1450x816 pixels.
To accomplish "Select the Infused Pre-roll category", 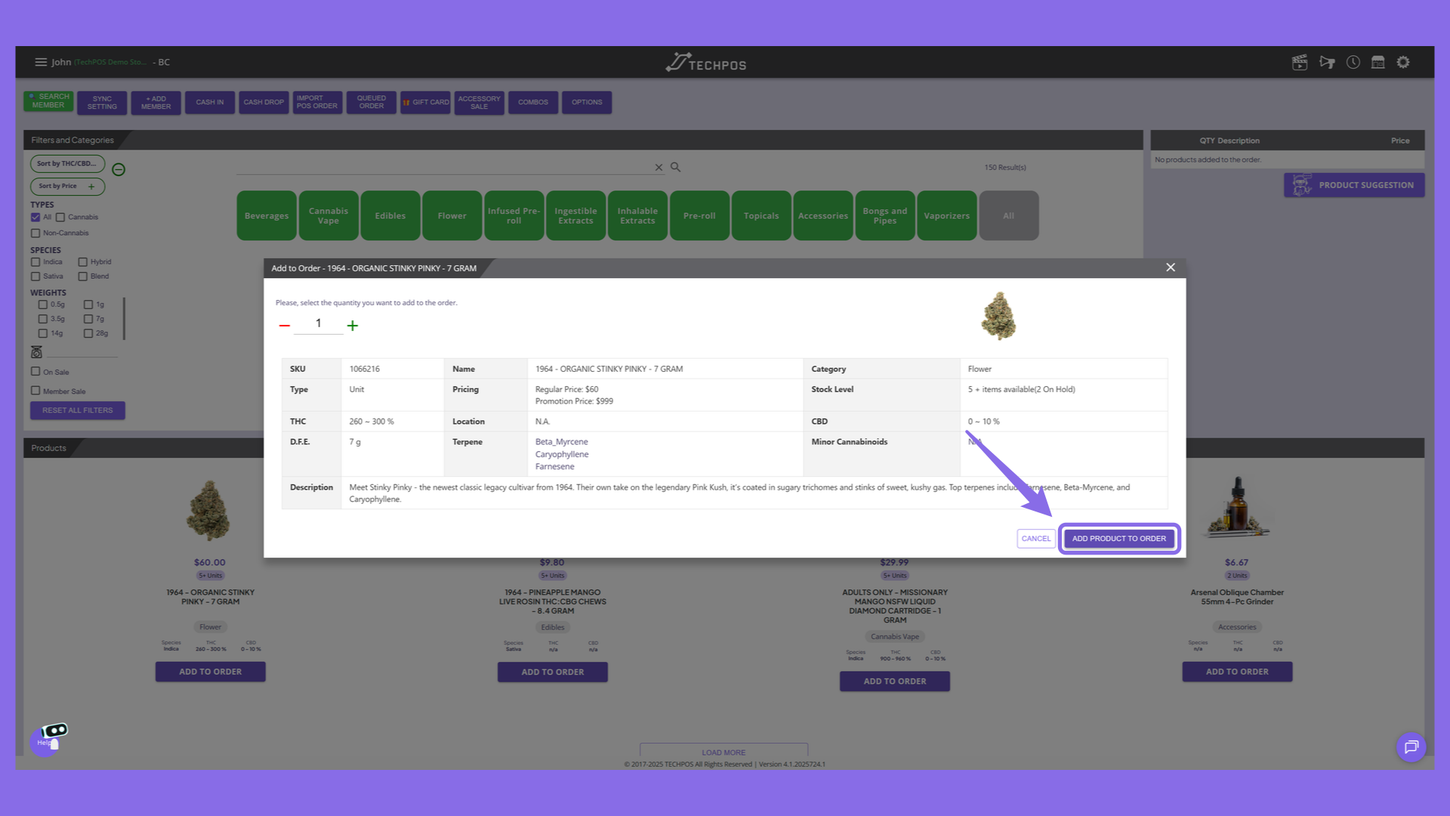I will pyautogui.click(x=514, y=216).
